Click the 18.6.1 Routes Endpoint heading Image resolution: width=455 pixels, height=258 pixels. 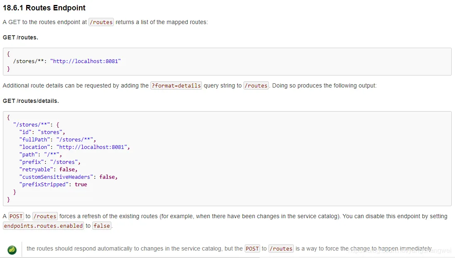click(44, 8)
